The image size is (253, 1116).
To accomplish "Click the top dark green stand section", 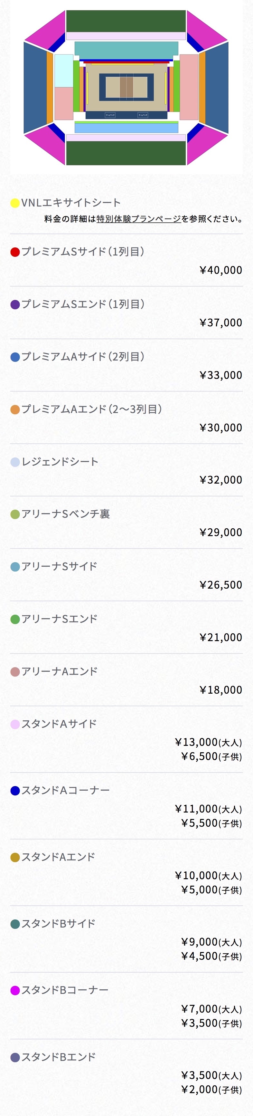I will pyautogui.click(x=126, y=21).
